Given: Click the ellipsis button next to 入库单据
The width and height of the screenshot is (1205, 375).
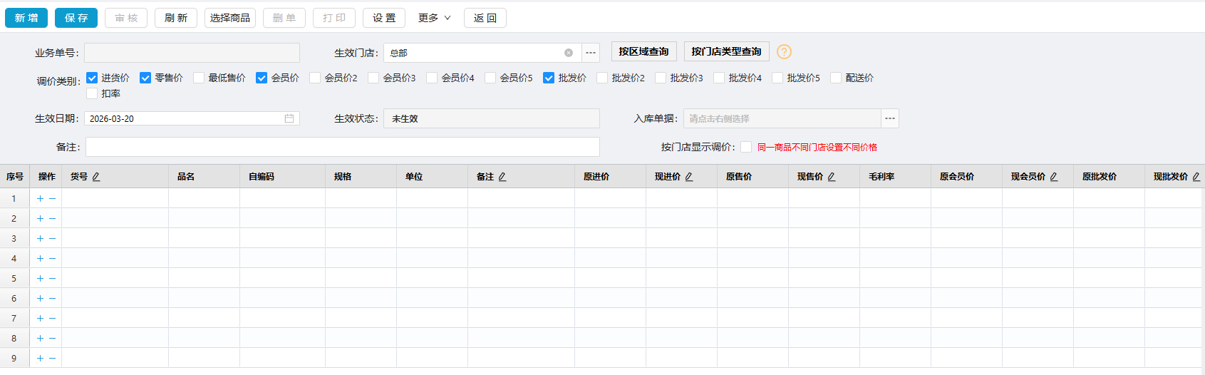Looking at the screenshot, I should click(x=890, y=118).
